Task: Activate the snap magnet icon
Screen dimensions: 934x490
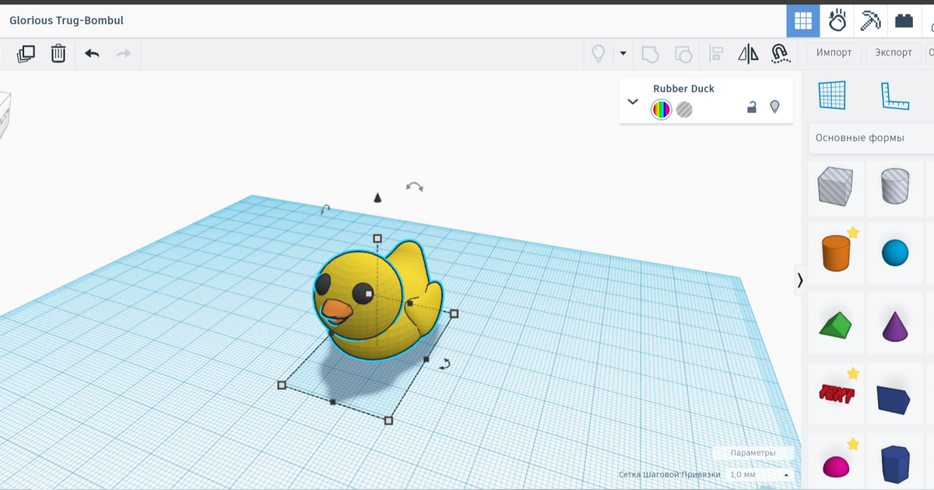Action: (x=780, y=54)
